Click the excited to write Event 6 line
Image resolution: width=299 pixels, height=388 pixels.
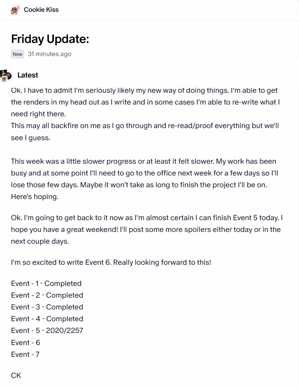pyautogui.click(x=111, y=262)
